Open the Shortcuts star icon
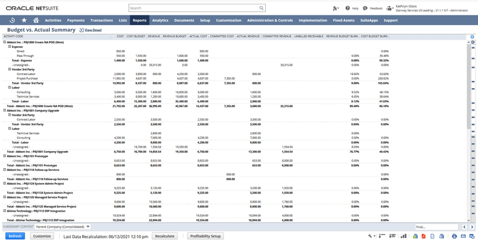Viewport: 478px width, 243px height. [x=24, y=20]
